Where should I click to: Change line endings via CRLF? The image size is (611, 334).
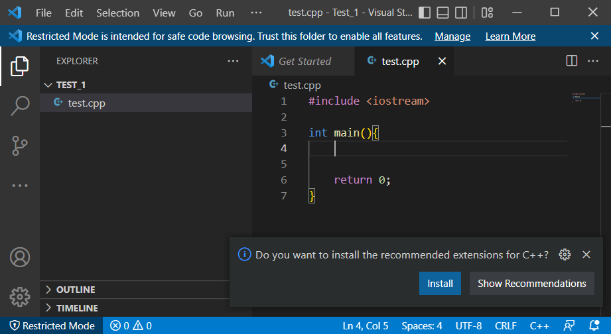coord(506,325)
